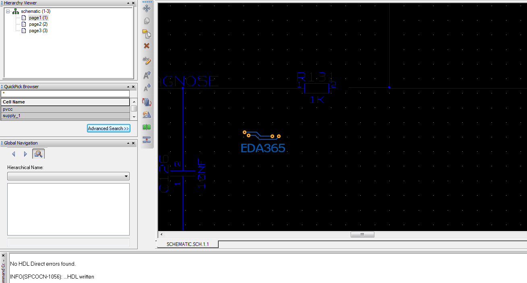Click the Copy with properties icon
The width and height of the screenshot is (527, 283).
click(147, 34)
